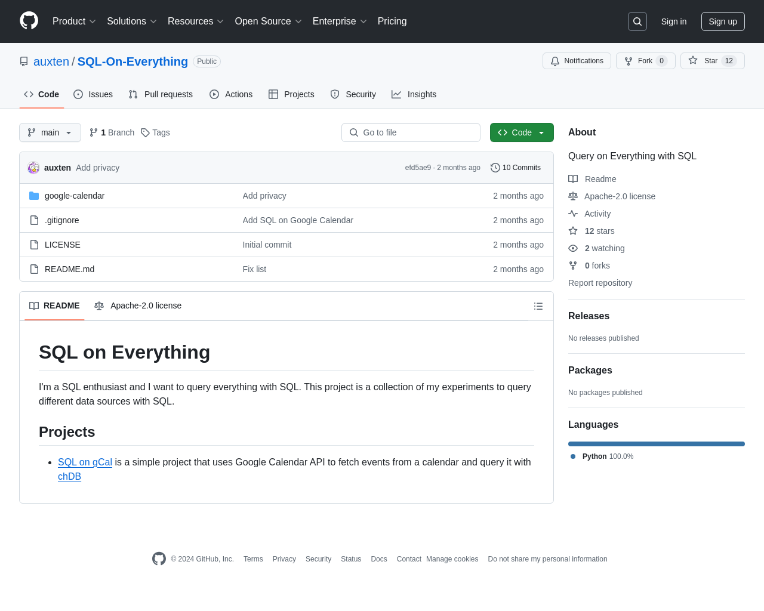Switch to the Insights tab
The image size is (764, 611).
coord(414,94)
